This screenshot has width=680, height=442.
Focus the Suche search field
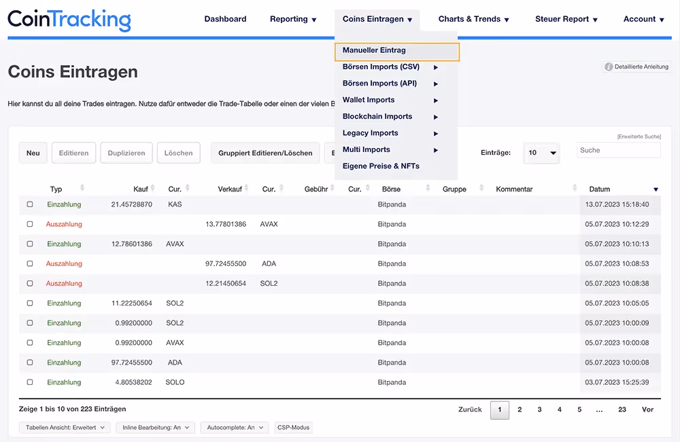click(x=619, y=150)
